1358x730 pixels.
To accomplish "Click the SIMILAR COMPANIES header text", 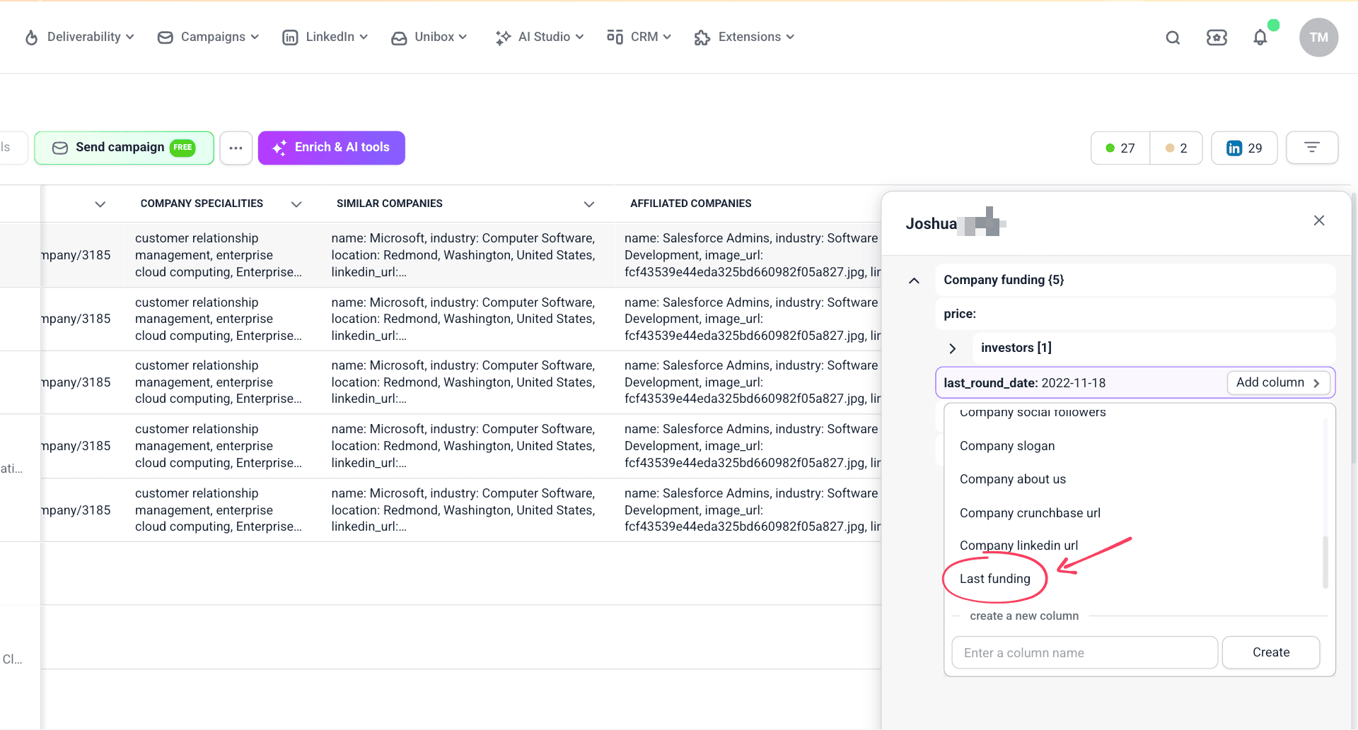I will (x=390, y=204).
